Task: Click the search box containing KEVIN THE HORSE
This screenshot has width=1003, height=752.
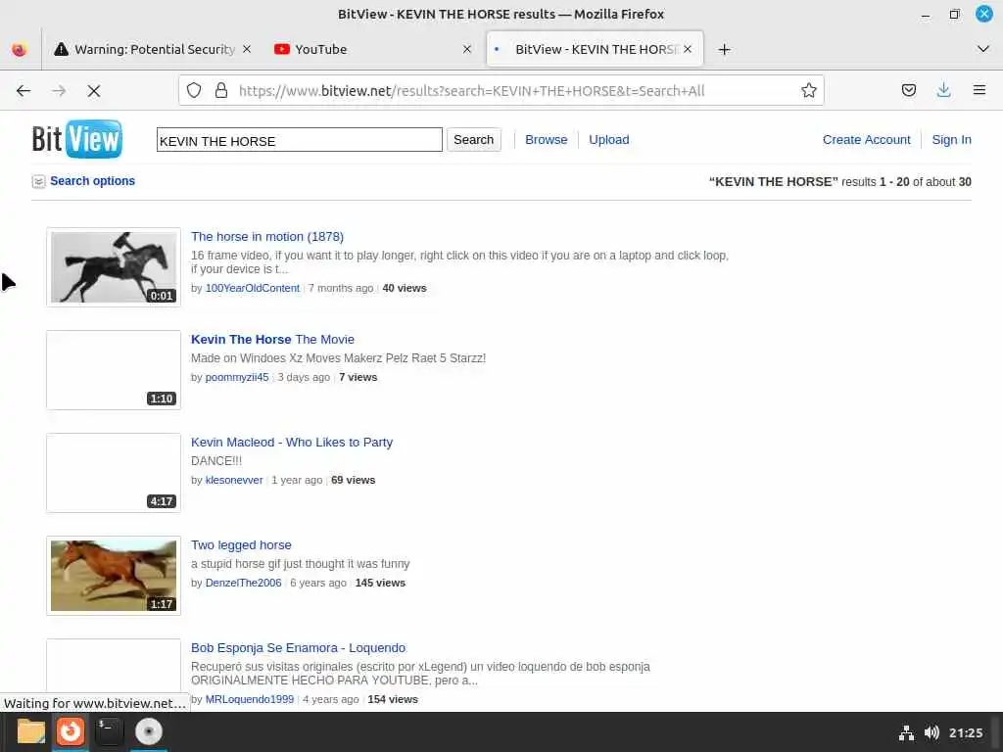Action: coord(300,140)
